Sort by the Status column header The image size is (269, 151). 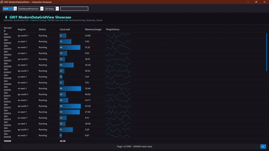click(x=42, y=30)
